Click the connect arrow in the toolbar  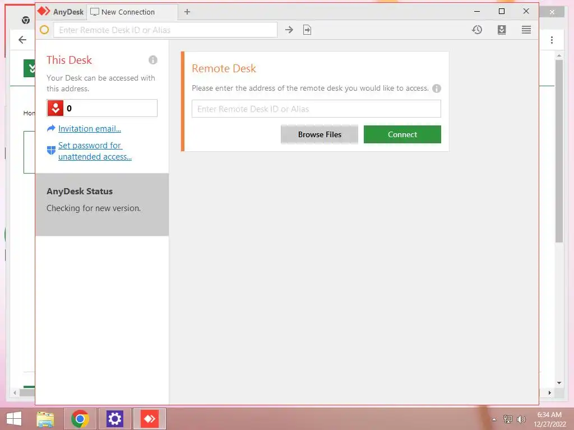(x=289, y=30)
